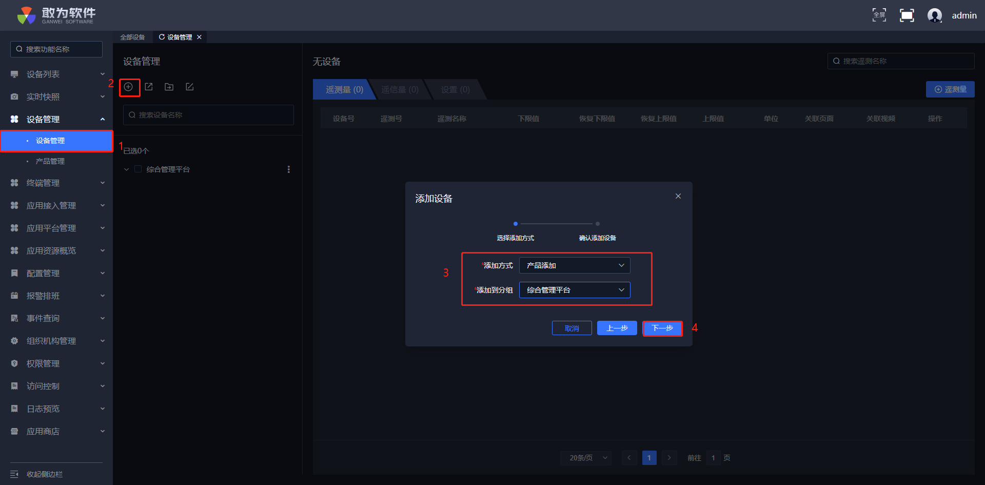The width and height of the screenshot is (985, 485).
Task: Click the add device plus icon
Action: (x=128, y=87)
